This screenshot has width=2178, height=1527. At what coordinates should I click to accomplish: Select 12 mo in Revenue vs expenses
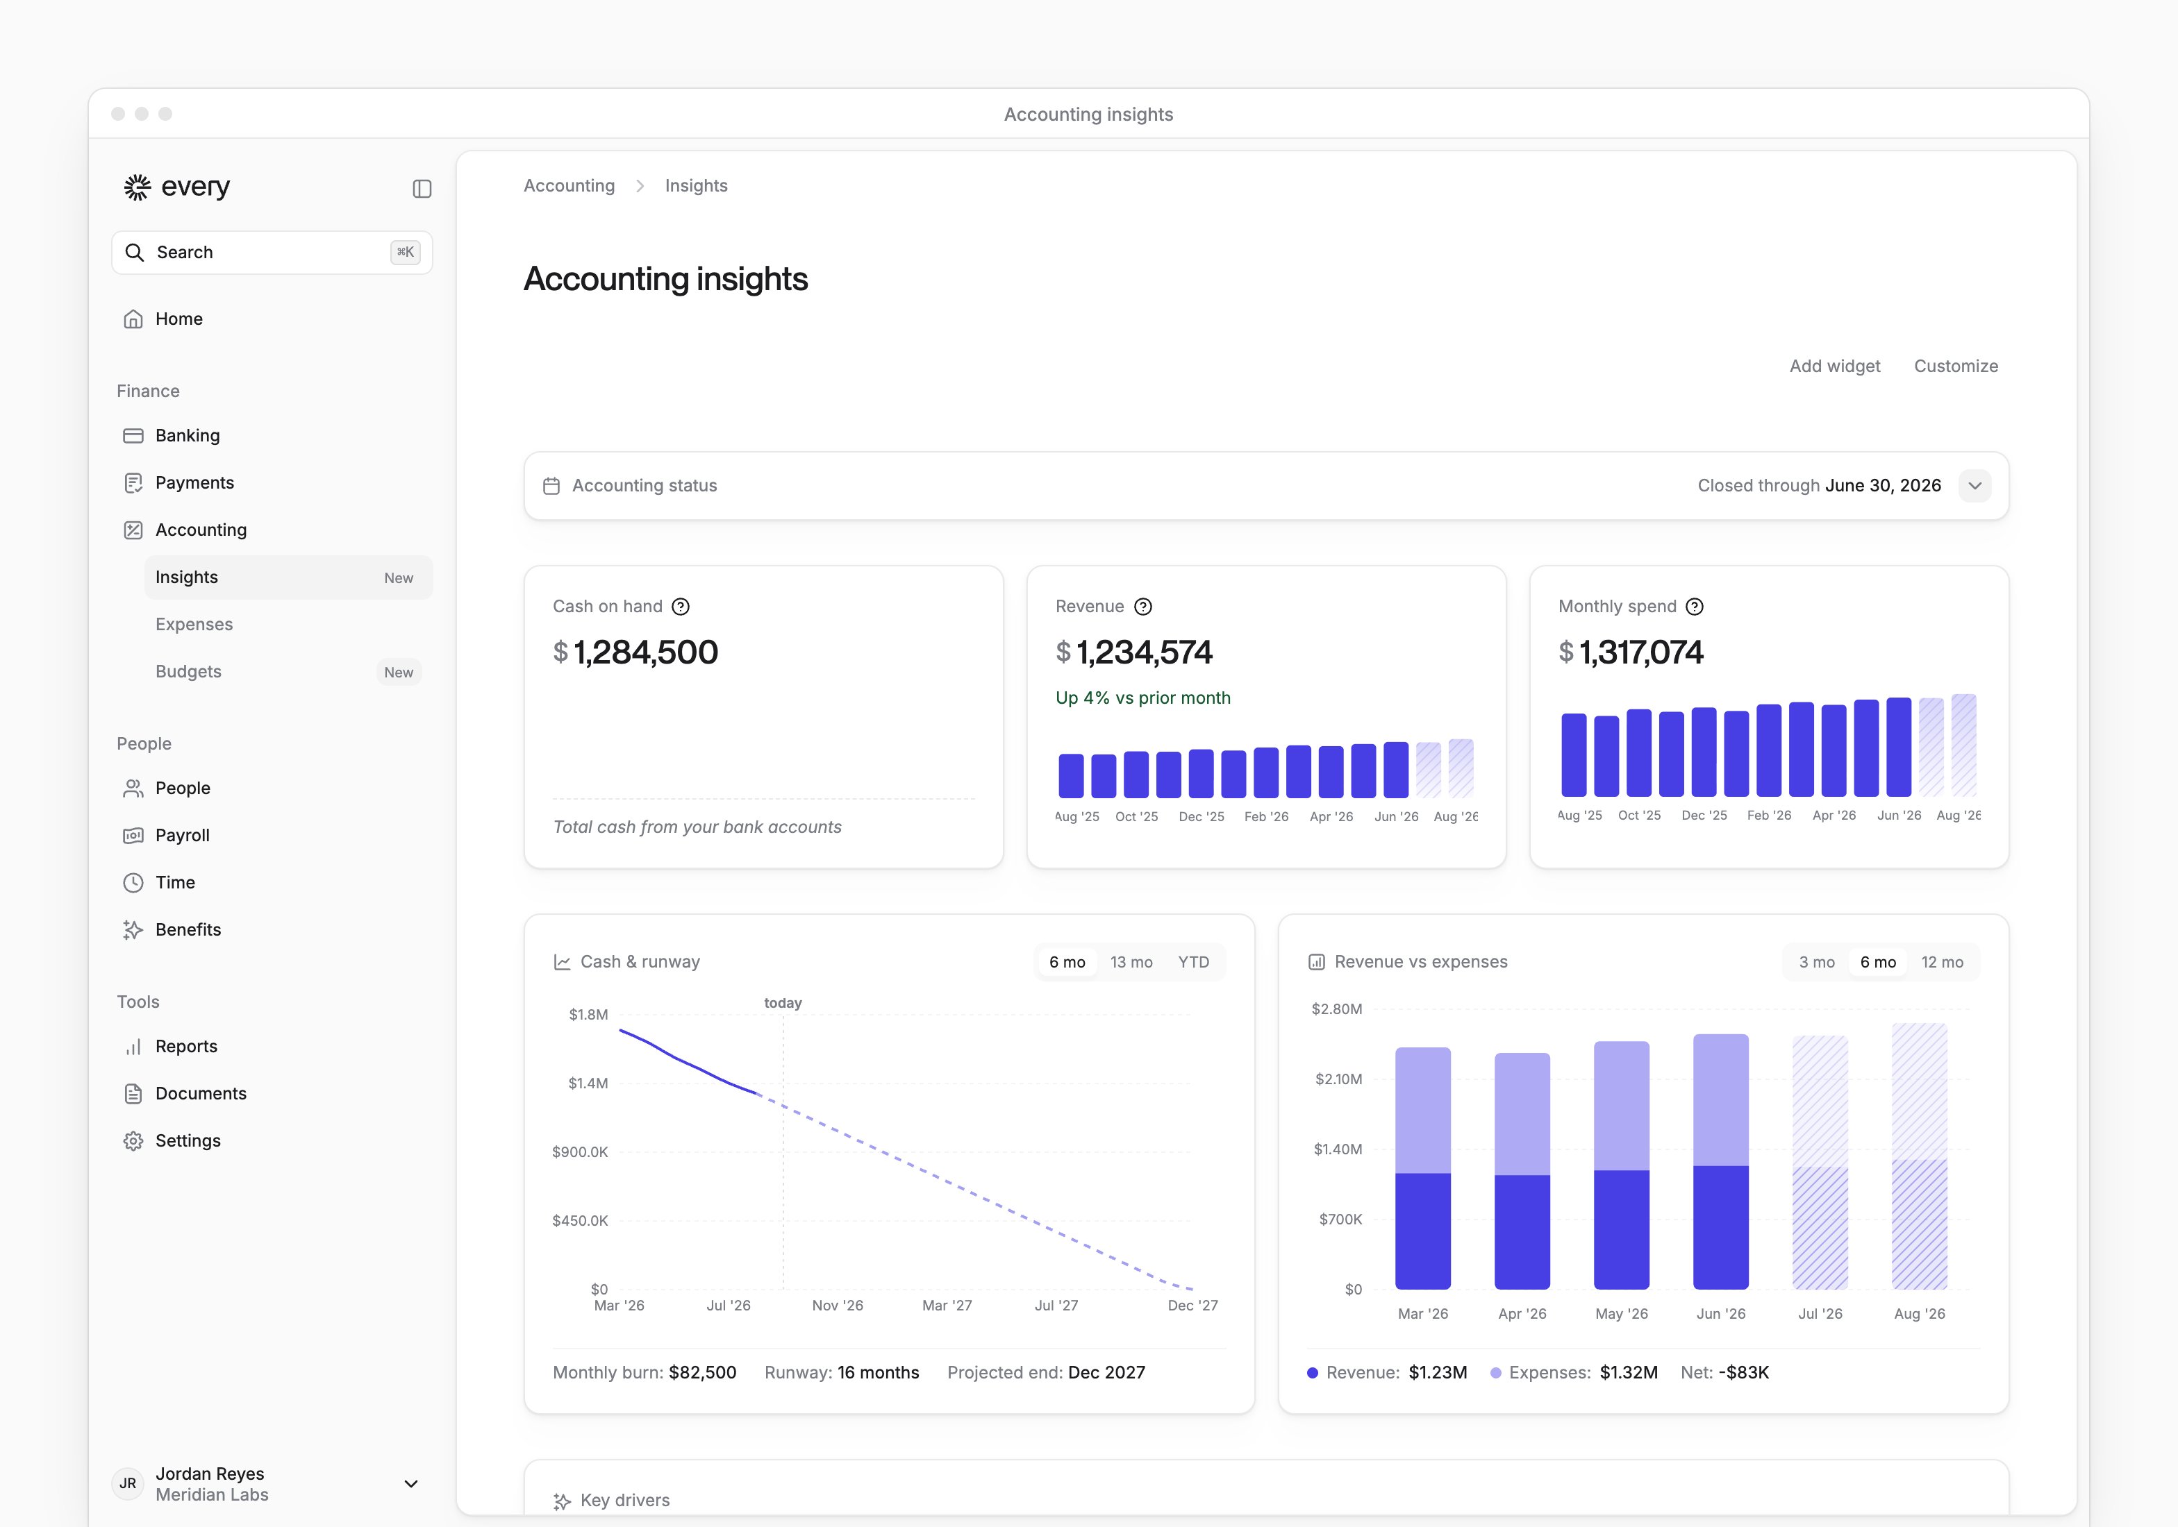[1942, 962]
